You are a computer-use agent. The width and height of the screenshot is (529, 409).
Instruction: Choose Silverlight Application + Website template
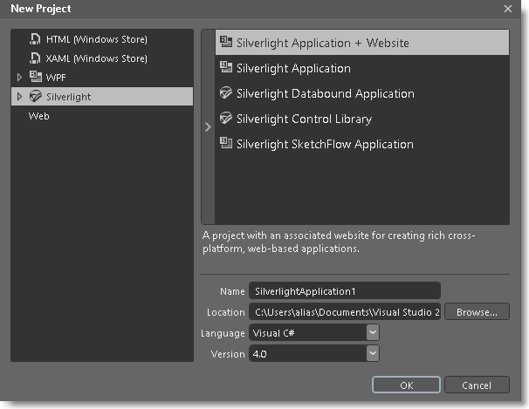362,43
